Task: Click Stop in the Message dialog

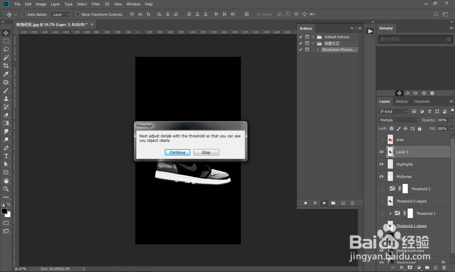Action: pyautogui.click(x=206, y=152)
